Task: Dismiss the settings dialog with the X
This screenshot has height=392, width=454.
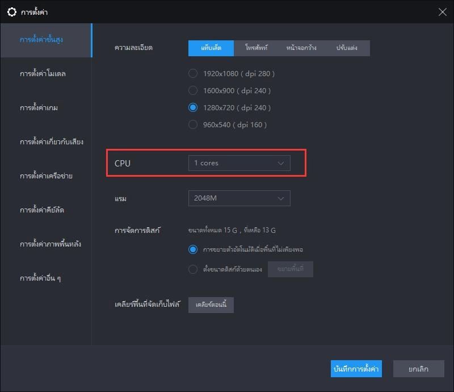Action: click(x=442, y=11)
